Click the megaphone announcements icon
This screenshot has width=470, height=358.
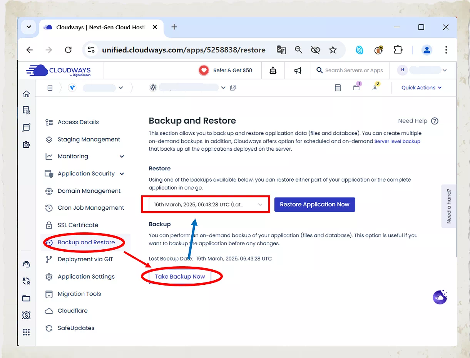tap(298, 71)
